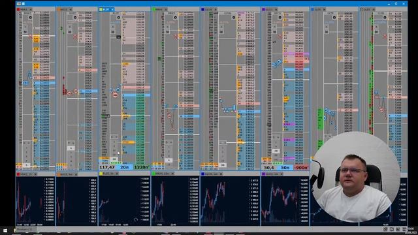Click the red -900п result field
The width and height of the screenshot is (418, 235).
pyautogui.click(x=301, y=168)
